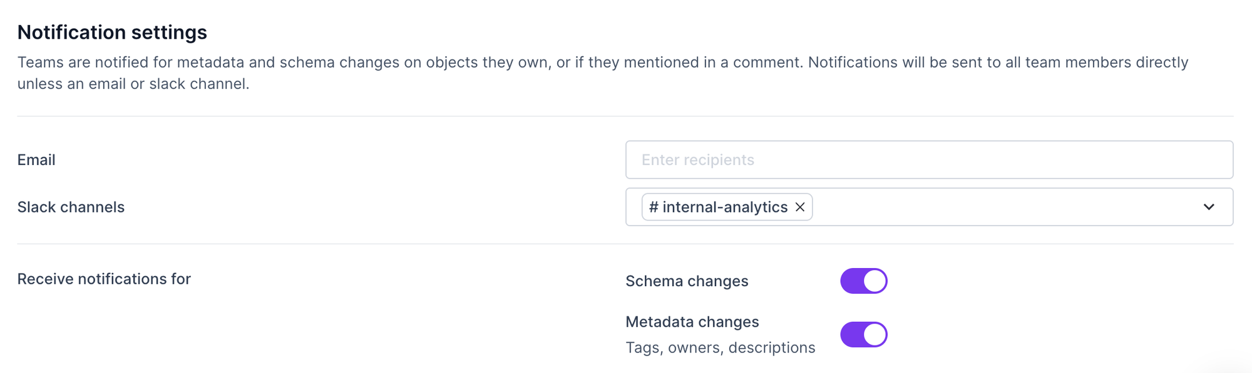The width and height of the screenshot is (1252, 373).
Task: Click the Schema changes label text
Action: [687, 281]
